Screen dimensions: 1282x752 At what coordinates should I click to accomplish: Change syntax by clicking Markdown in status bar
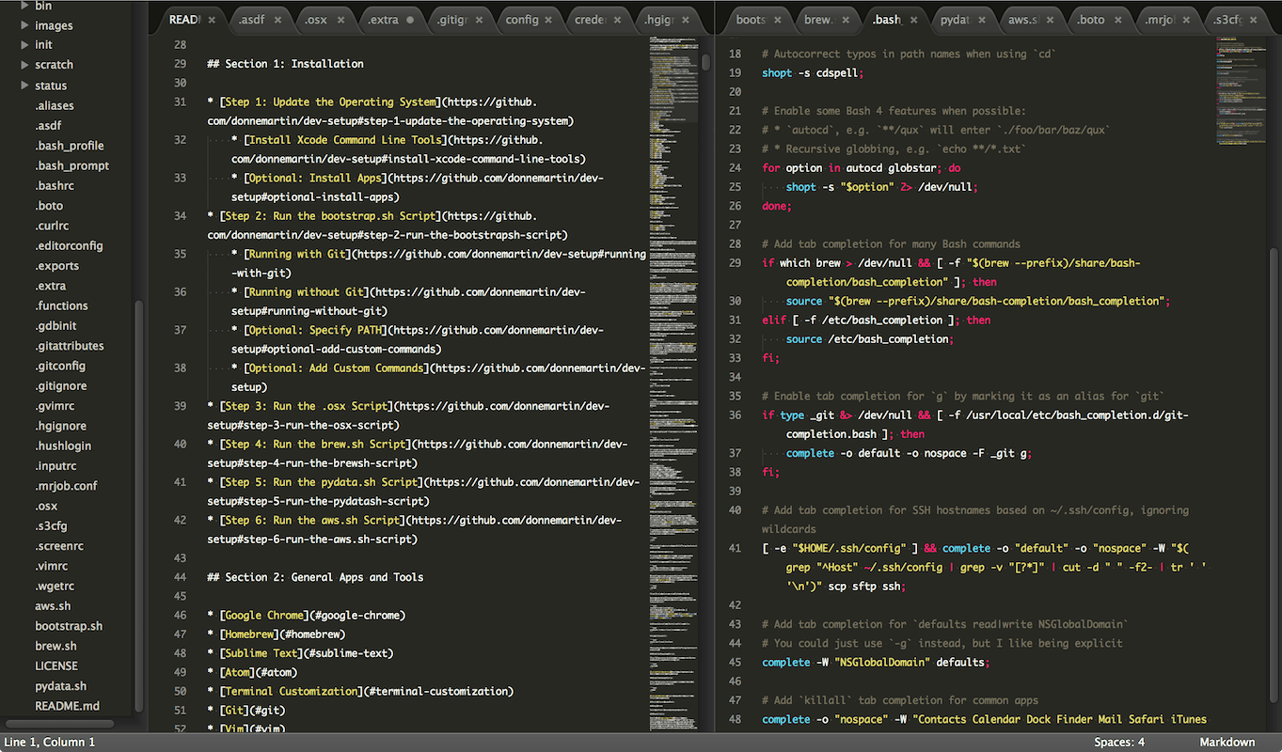pos(1227,742)
